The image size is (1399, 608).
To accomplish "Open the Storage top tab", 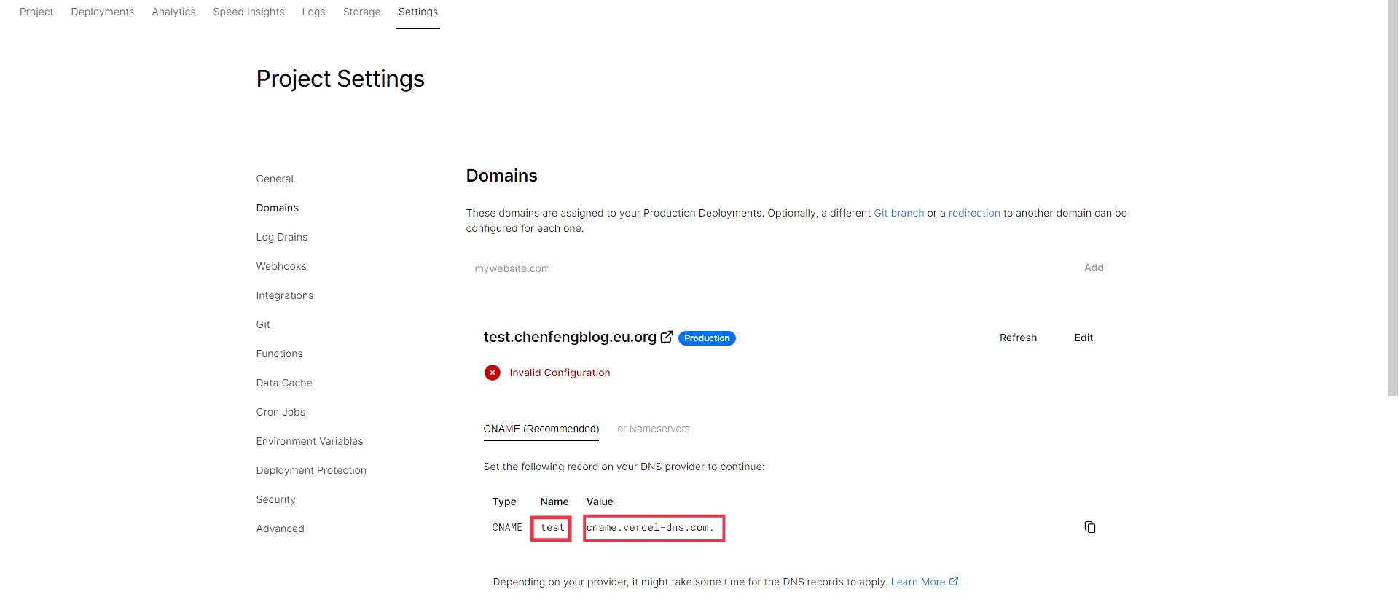I will point(362,12).
